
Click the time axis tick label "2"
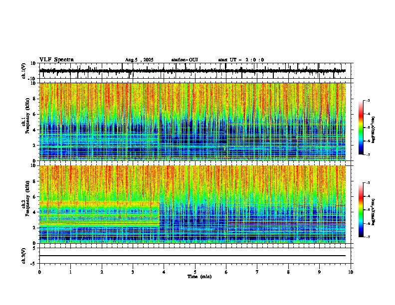click(102, 272)
